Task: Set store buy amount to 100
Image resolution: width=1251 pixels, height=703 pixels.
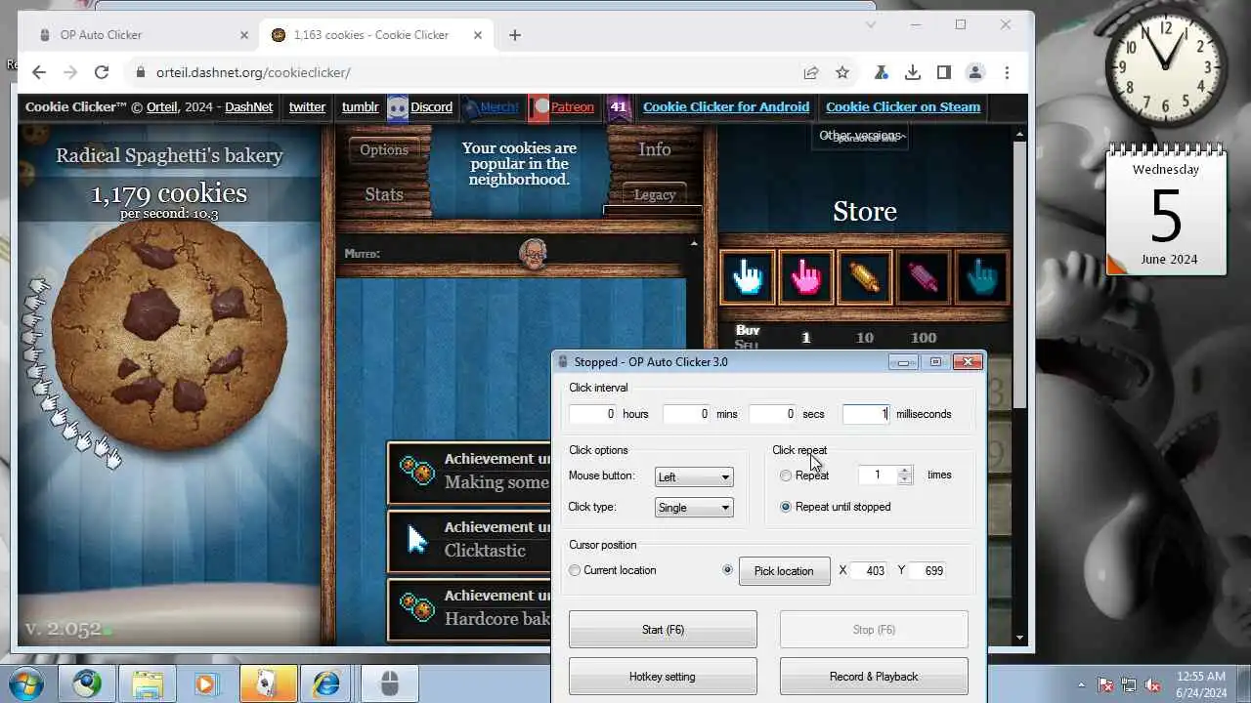Action: click(924, 338)
